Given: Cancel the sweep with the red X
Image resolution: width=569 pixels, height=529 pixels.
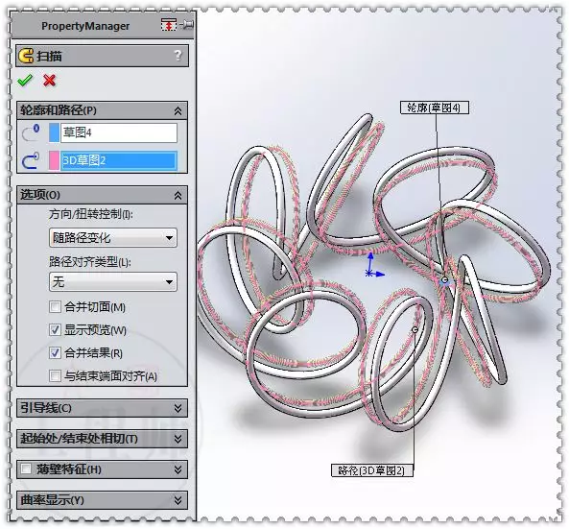Looking at the screenshot, I should [x=49, y=81].
